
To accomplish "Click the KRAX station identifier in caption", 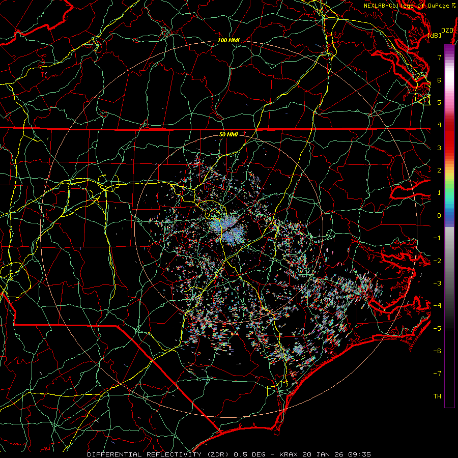I will 289,454.
